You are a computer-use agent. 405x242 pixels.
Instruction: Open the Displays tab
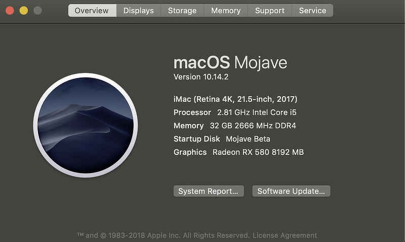click(139, 11)
